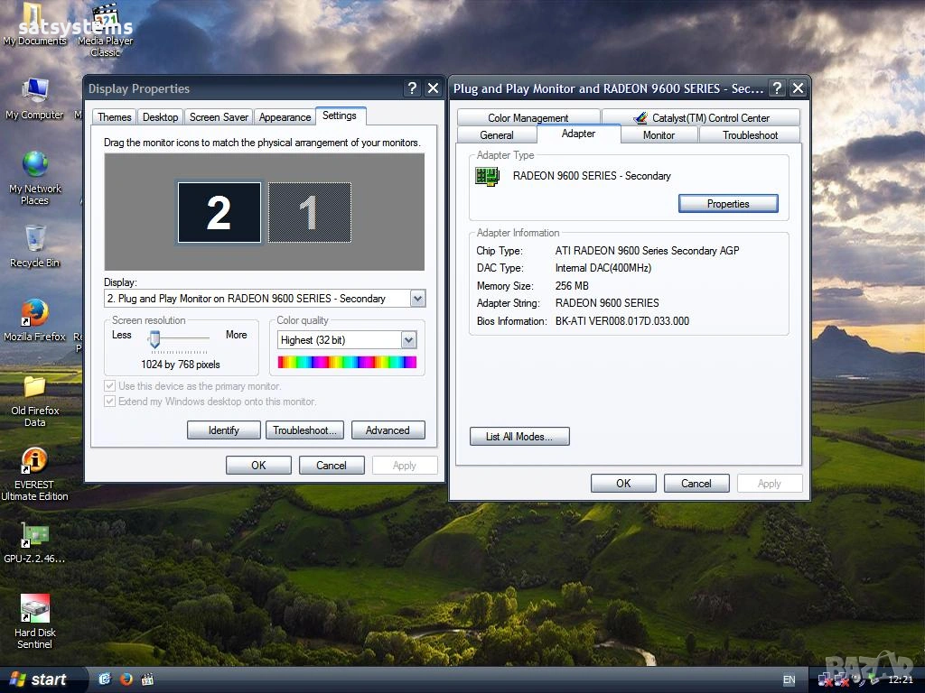925x693 pixels.
Task: Open the EVEREST Ultimate Edition desktop icon
Action: pos(34,461)
